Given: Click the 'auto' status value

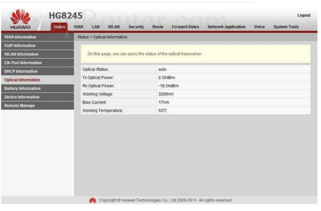Looking at the screenshot, I should [x=162, y=69].
